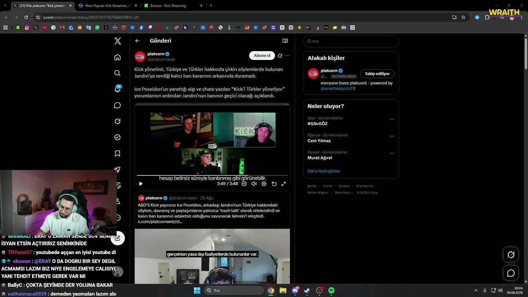Viewport: 528px width, 297px height.
Task: Open the verified badge icon in sidebar
Action: (118, 137)
